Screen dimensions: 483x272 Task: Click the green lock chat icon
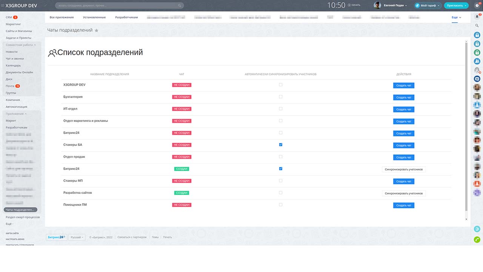(x=477, y=53)
